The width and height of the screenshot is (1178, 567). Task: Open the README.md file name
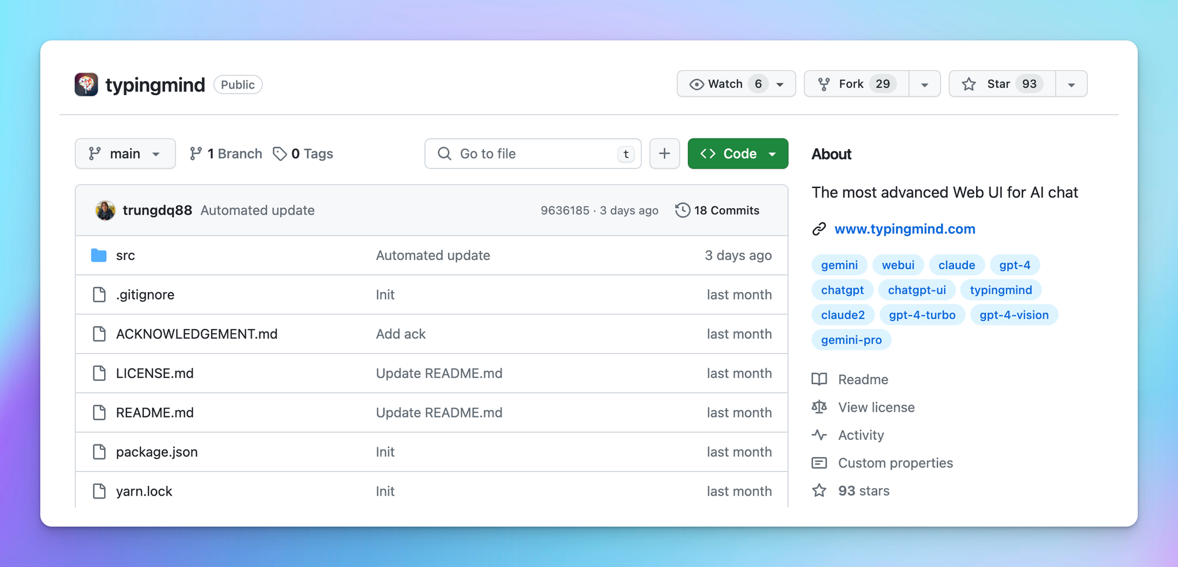click(155, 412)
